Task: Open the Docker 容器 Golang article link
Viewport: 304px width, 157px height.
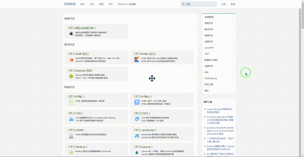Action: tap(220, 148)
